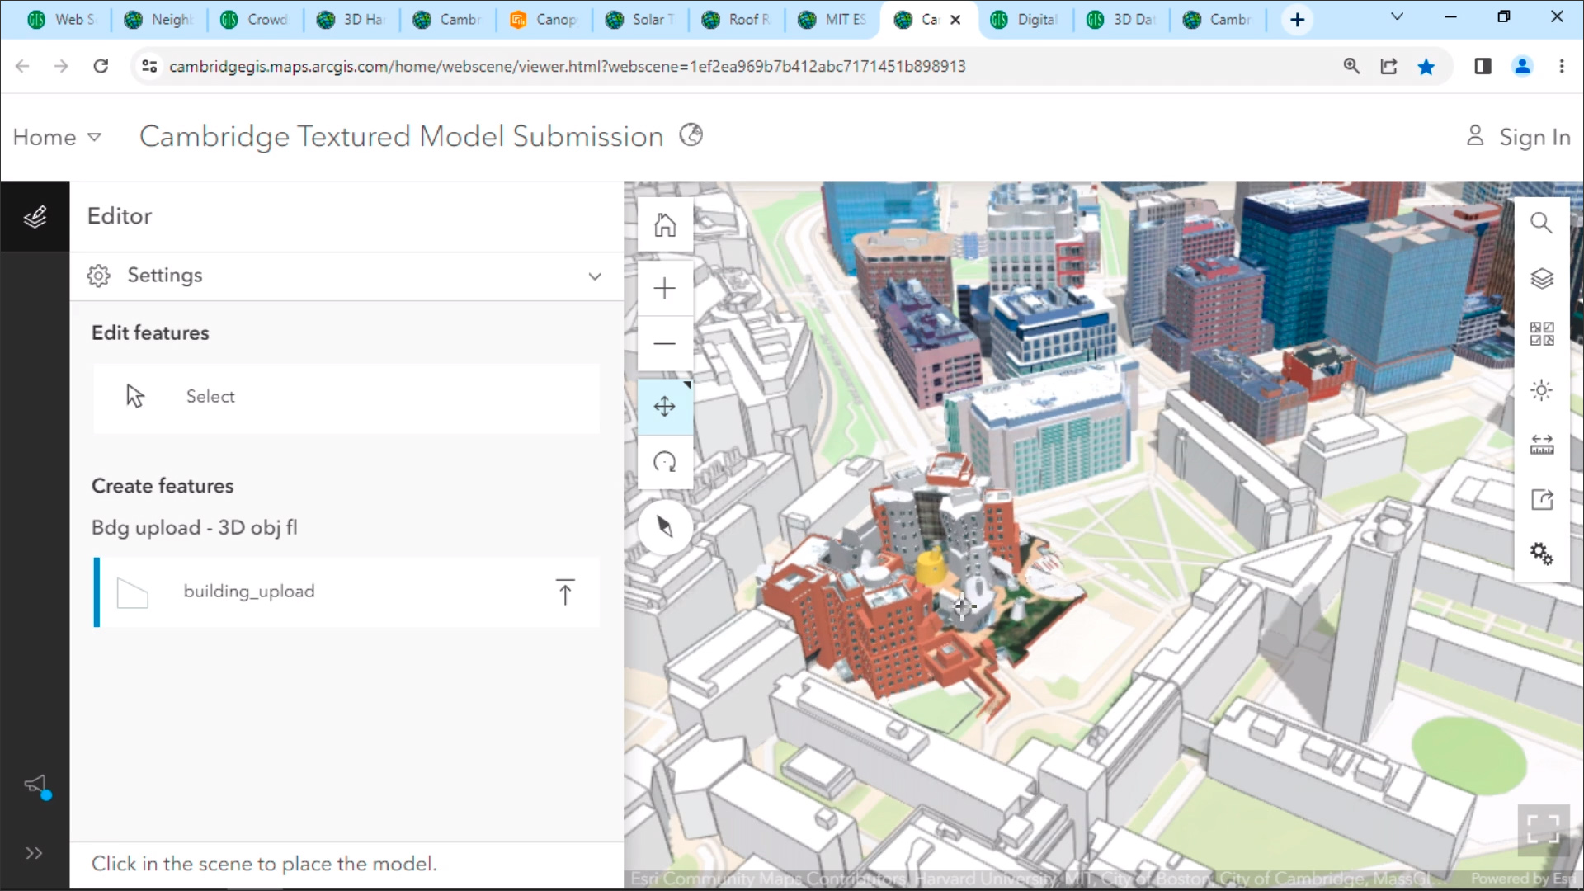Zoom in with the plus button
This screenshot has width=1584, height=891.
click(x=665, y=288)
